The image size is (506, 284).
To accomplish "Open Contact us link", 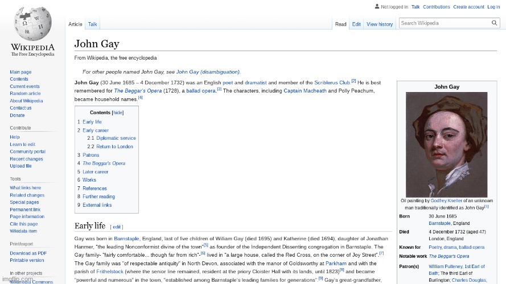I will pos(20,108).
